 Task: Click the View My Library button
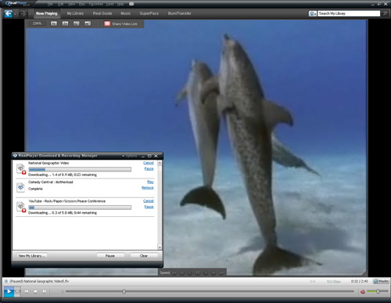coord(32,255)
